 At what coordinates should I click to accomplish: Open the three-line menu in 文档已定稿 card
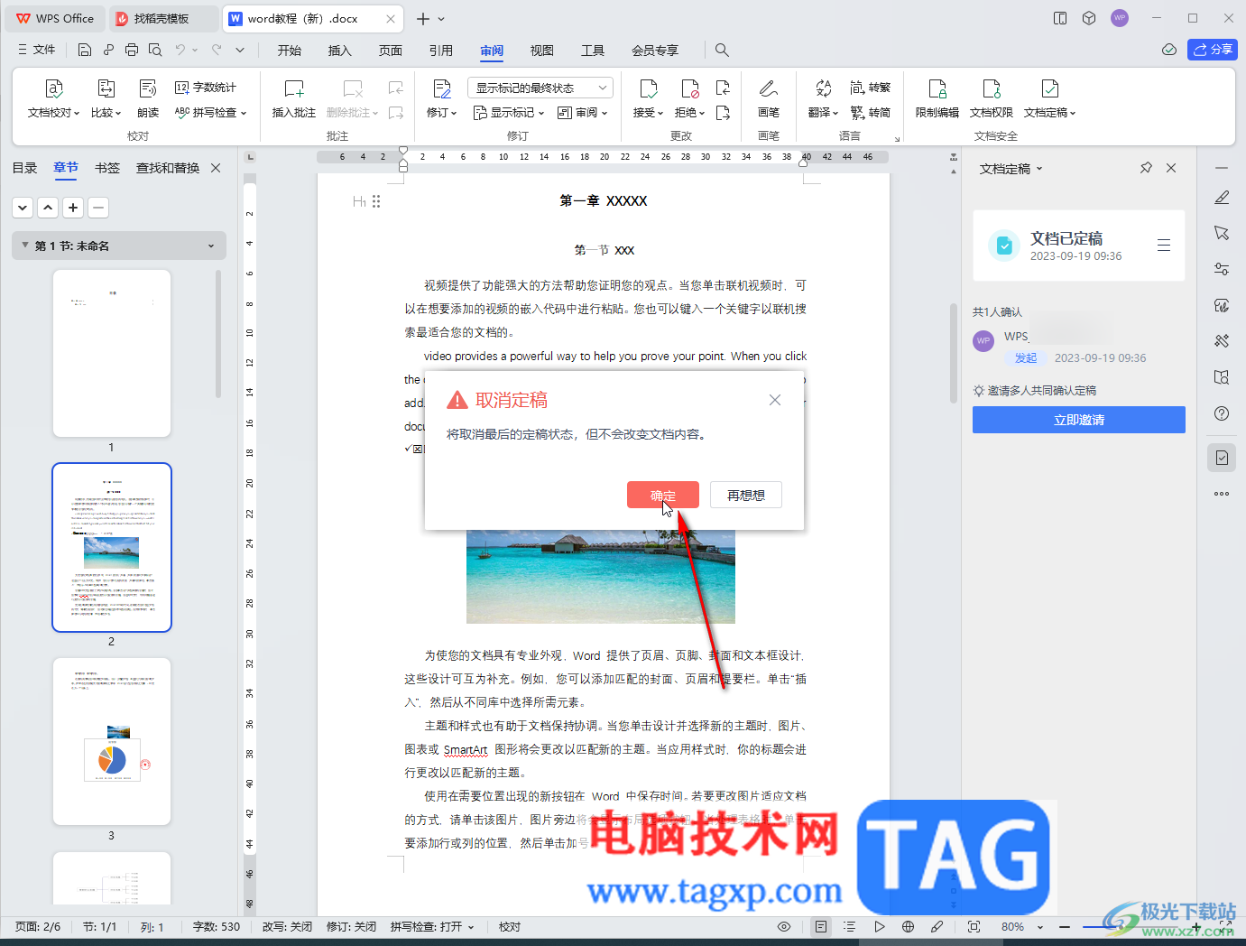point(1164,246)
